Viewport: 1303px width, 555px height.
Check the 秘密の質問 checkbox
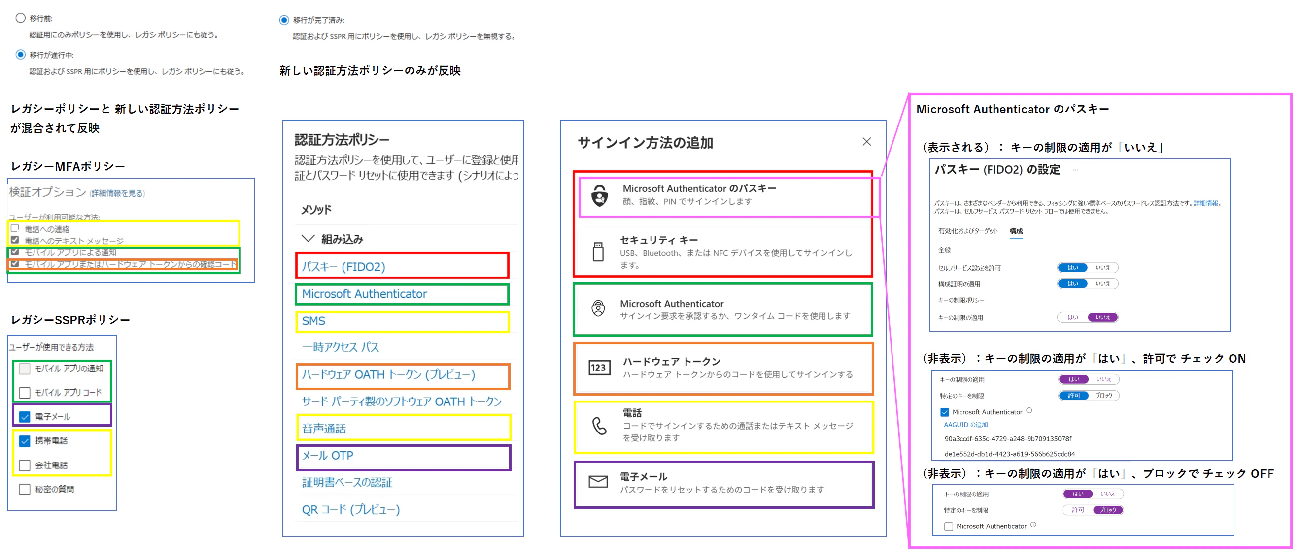tap(24, 490)
